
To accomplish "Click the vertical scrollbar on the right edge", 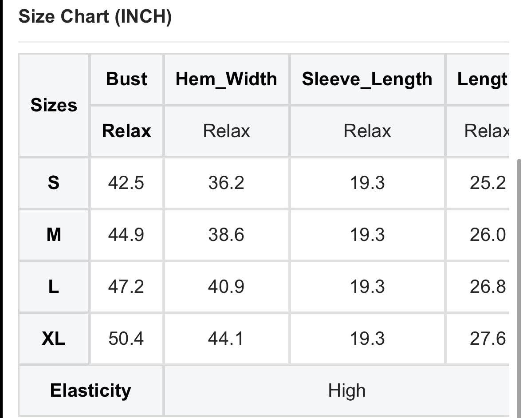I will tap(519, 288).
